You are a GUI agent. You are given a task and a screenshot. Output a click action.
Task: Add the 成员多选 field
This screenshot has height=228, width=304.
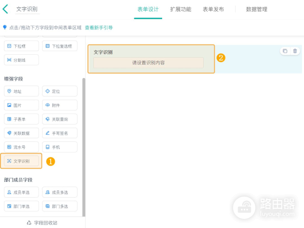click(60, 192)
